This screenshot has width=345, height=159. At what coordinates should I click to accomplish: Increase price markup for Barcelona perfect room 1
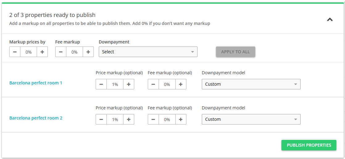129,84
